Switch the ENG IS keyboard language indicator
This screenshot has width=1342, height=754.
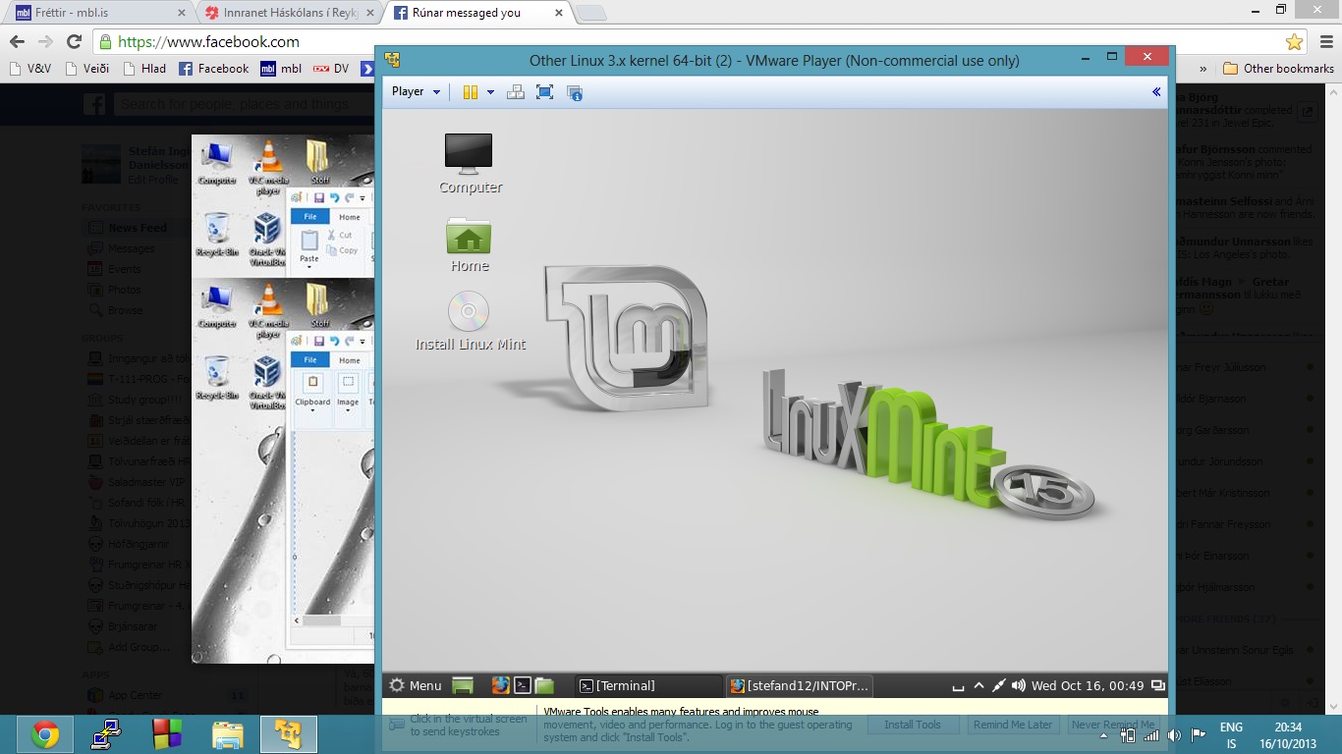pos(1231,735)
